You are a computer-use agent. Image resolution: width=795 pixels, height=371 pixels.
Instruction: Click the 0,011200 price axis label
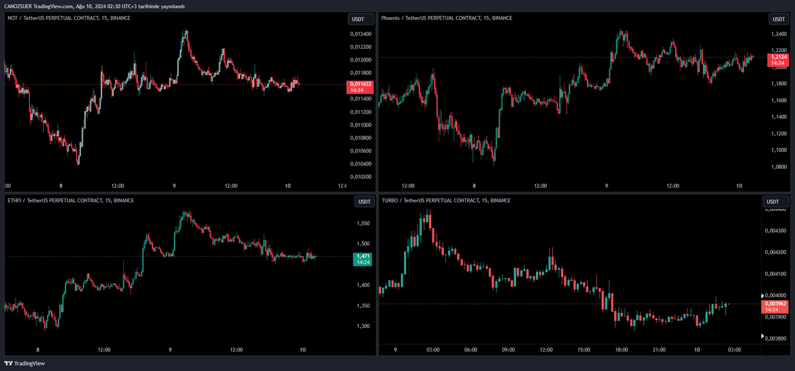[360, 112]
